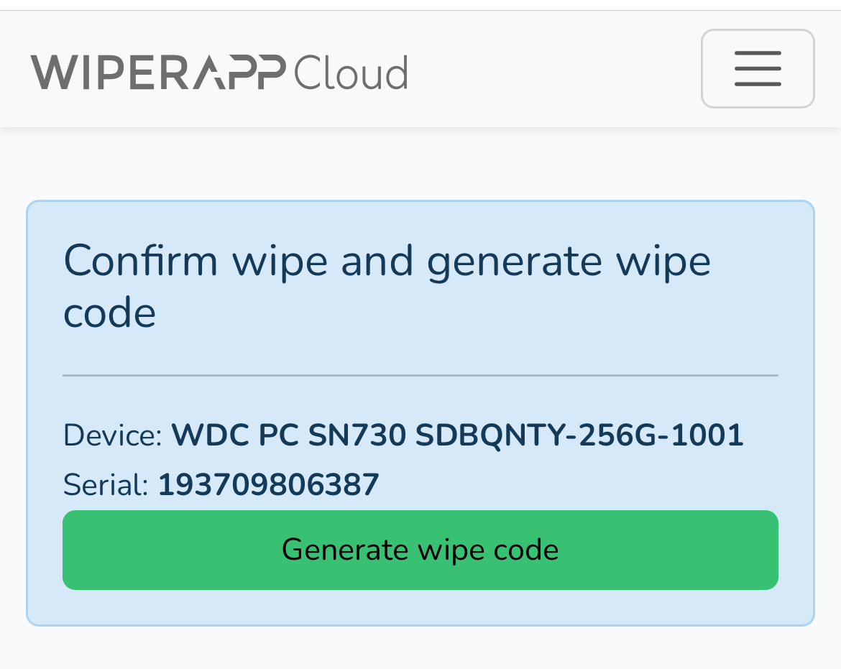Click the top bar of the hamburger icon
Viewport: 841px width, 669px height.
coord(758,53)
